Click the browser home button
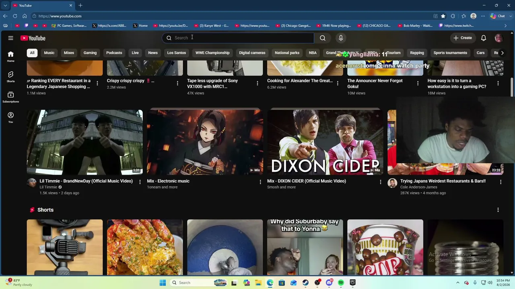Screen dimensions: 515x289 pyautogui.click(x=25, y=16)
